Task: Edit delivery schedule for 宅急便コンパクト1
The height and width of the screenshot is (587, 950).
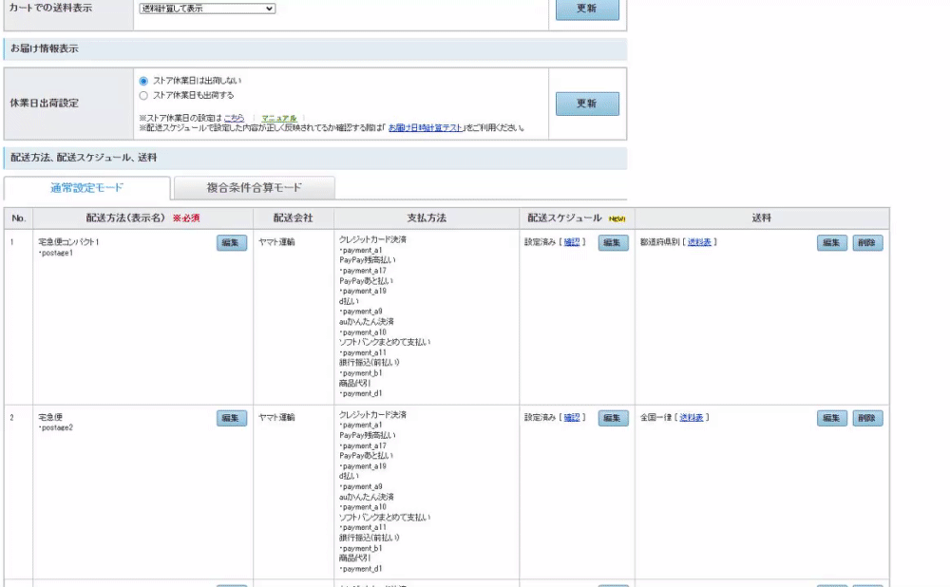Action: (x=613, y=243)
